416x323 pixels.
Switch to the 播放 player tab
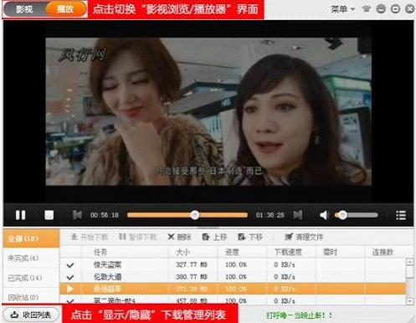coord(65,9)
